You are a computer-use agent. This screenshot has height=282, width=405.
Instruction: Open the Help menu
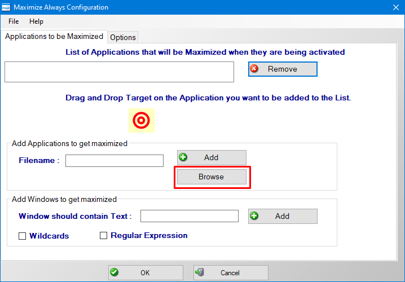[36, 21]
